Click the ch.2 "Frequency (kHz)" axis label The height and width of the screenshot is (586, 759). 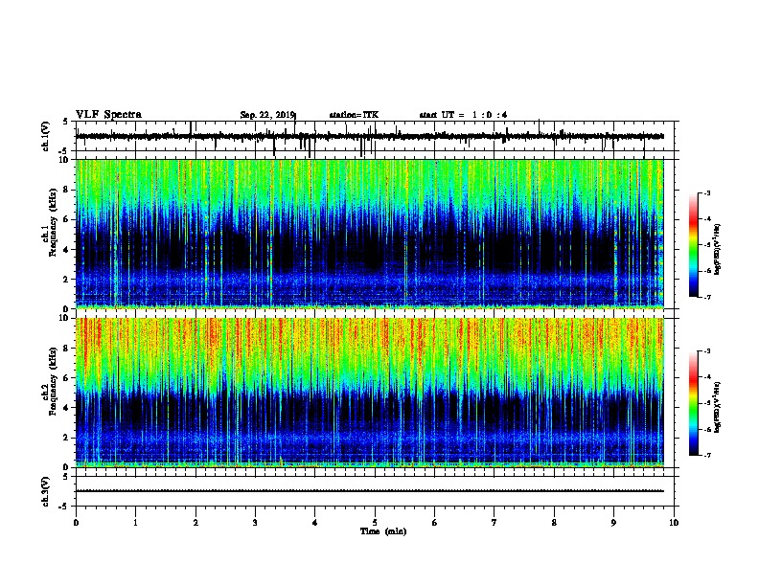(53, 381)
